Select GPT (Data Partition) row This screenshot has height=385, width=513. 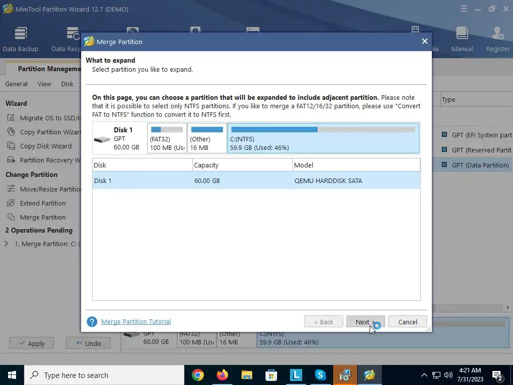(472, 165)
